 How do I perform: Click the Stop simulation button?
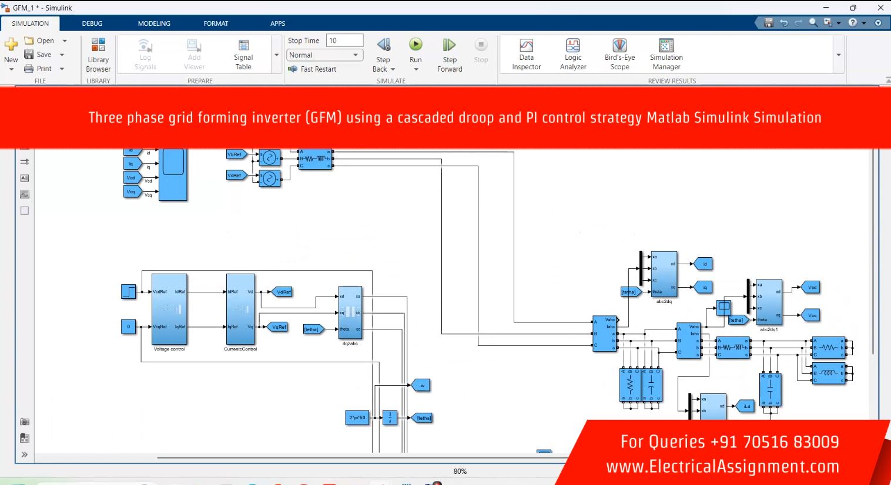click(x=481, y=51)
